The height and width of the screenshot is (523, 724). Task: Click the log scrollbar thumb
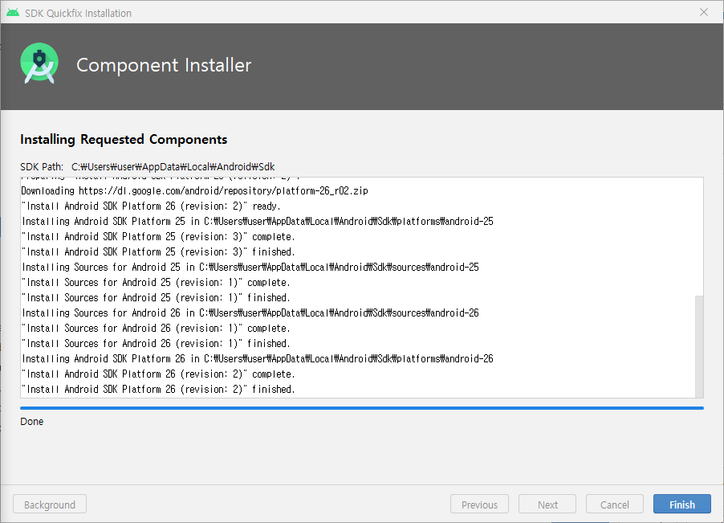699,346
